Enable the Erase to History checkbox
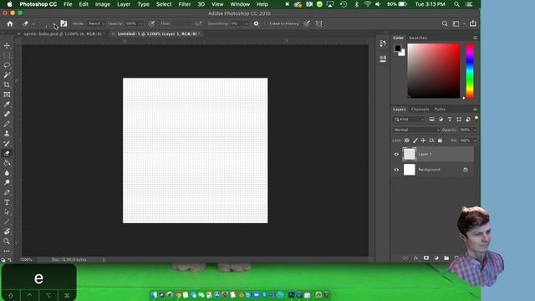 (x=266, y=23)
